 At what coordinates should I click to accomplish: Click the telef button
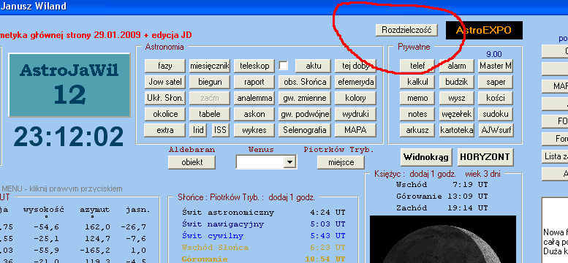coord(417,66)
